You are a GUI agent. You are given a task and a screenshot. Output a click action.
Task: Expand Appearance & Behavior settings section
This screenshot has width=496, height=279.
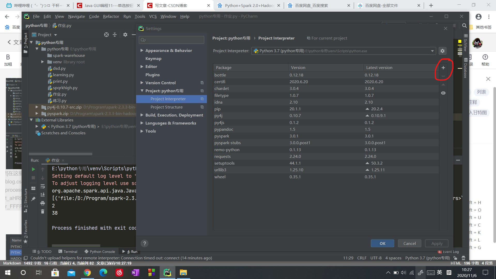point(142,50)
